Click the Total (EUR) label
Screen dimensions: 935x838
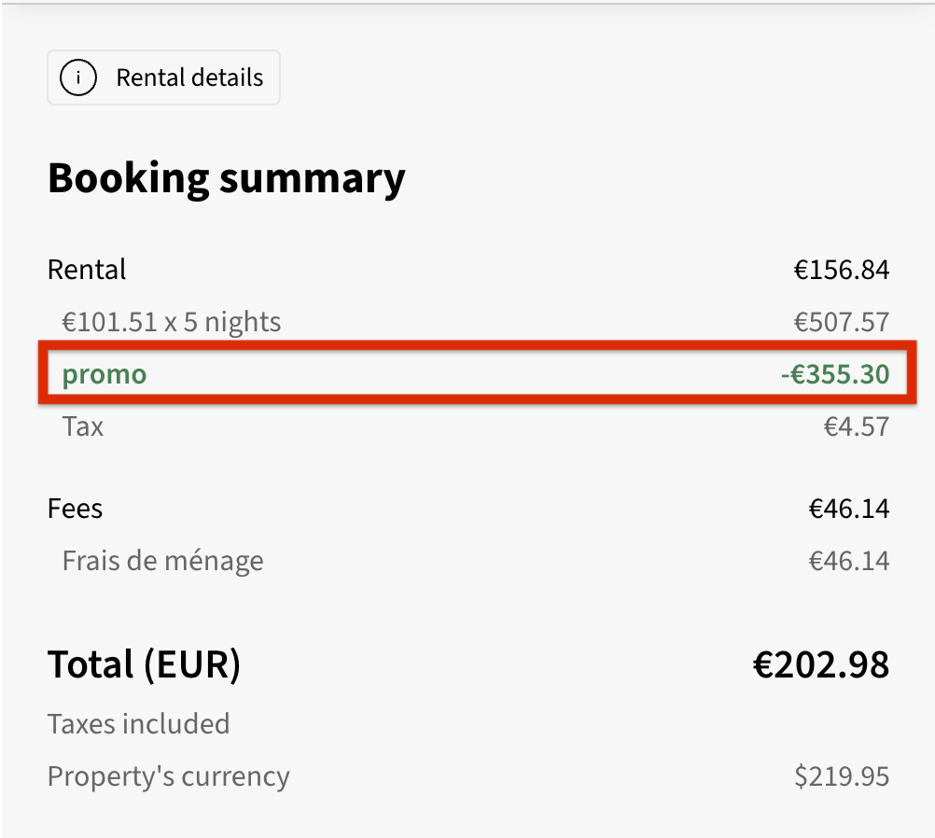pos(144,664)
